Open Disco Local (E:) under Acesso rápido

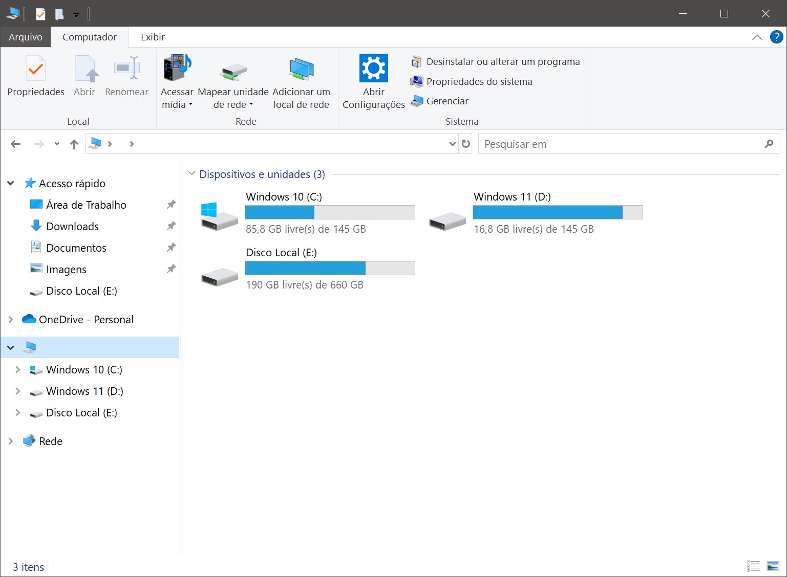[x=74, y=291]
